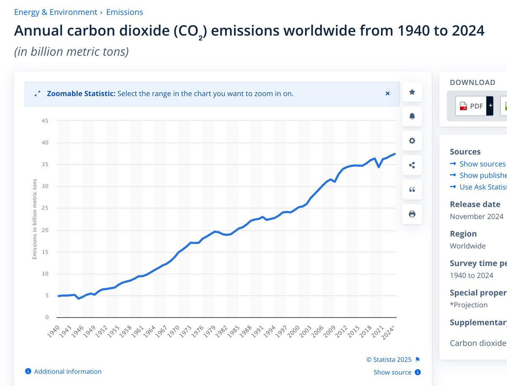The height and width of the screenshot is (386, 507).
Task: Expand the PDF download plus button
Action: pyautogui.click(x=490, y=106)
